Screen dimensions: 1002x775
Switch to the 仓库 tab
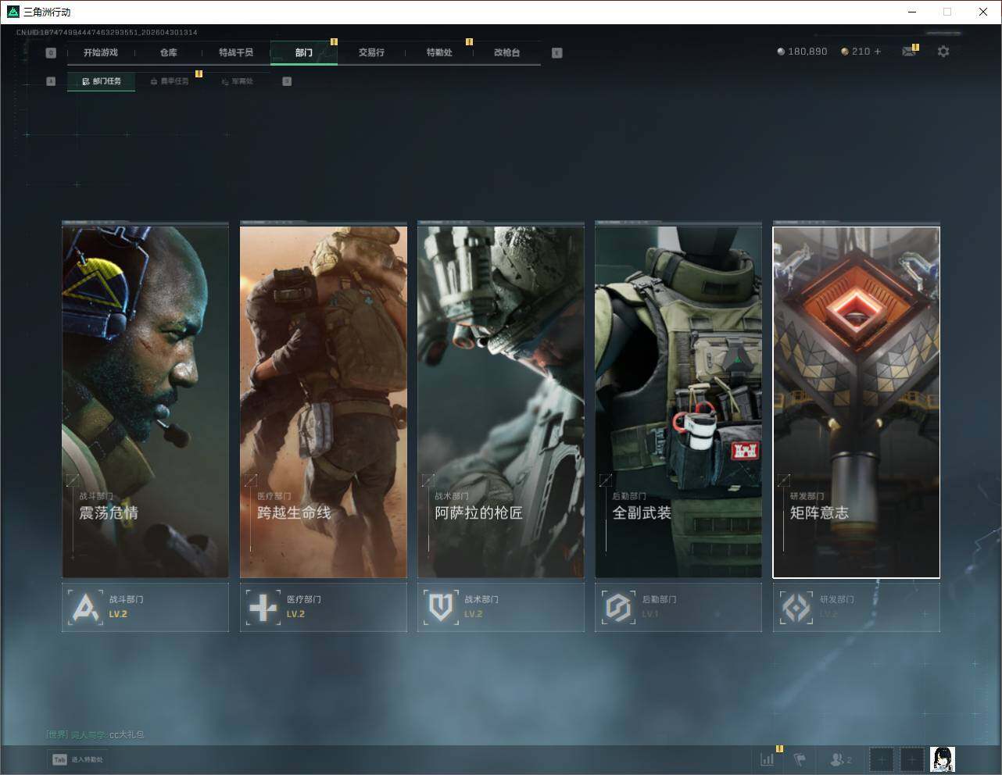168,52
